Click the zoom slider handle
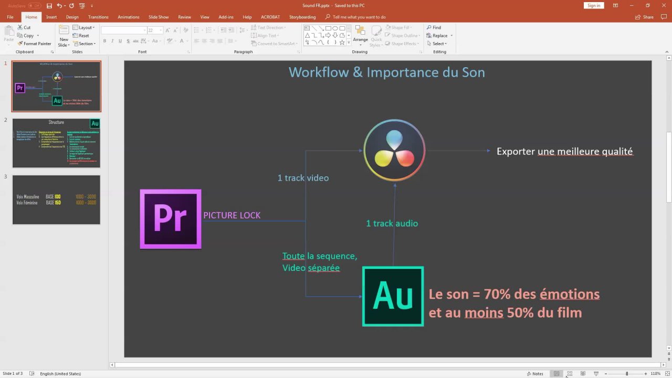This screenshot has width=672, height=378. (626, 374)
